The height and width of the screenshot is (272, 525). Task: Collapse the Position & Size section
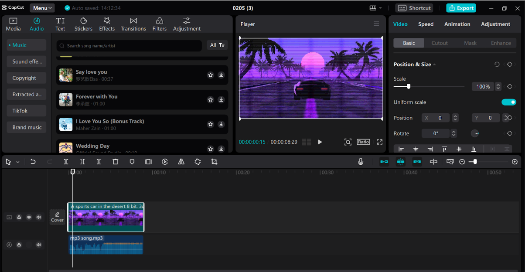click(x=434, y=65)
